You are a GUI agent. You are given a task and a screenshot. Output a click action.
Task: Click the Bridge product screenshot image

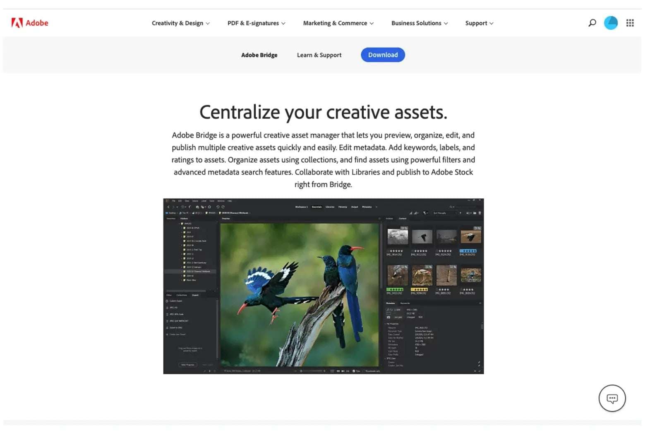[323, 286]
